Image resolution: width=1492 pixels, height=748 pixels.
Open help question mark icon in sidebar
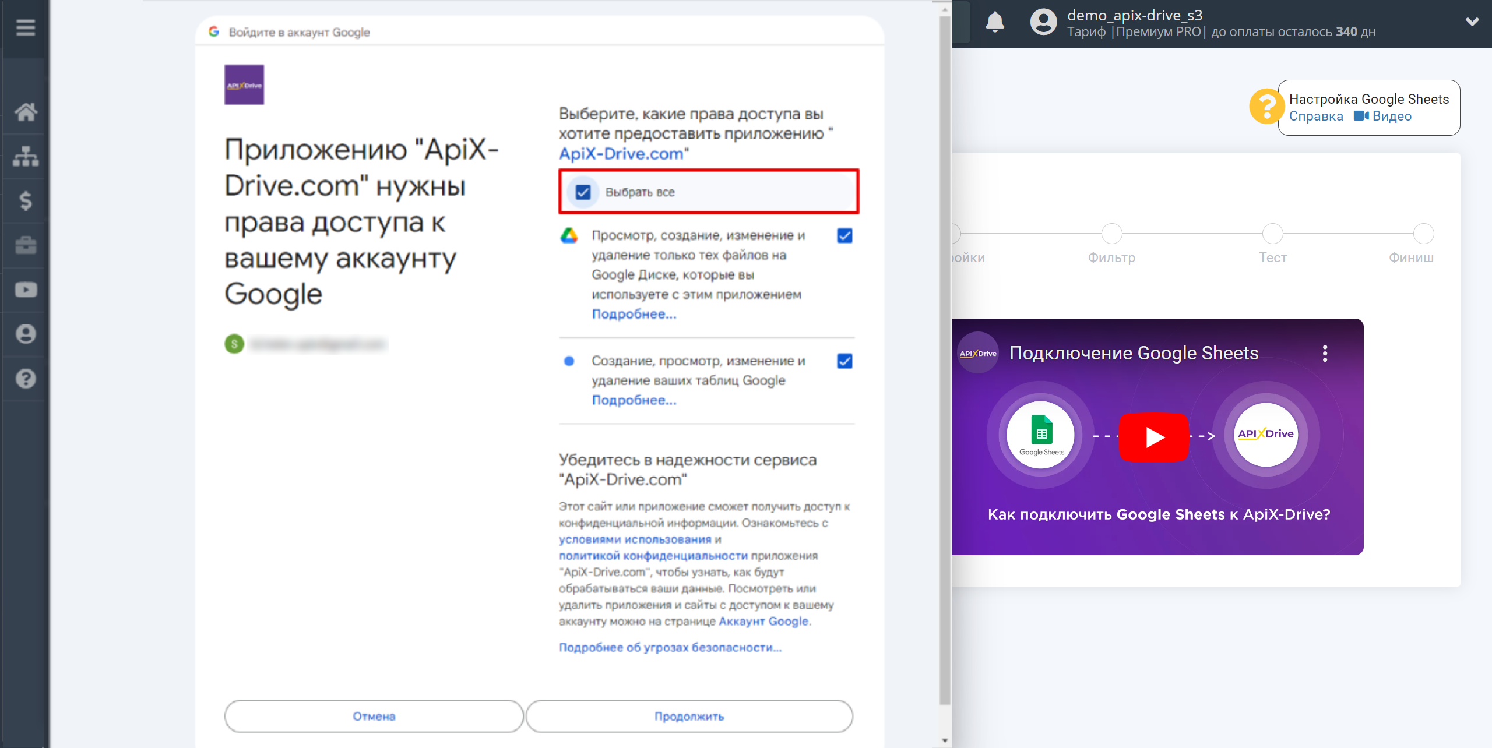point(26,379)
